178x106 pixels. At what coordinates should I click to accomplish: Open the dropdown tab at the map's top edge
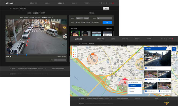click(x=124, y=46)
